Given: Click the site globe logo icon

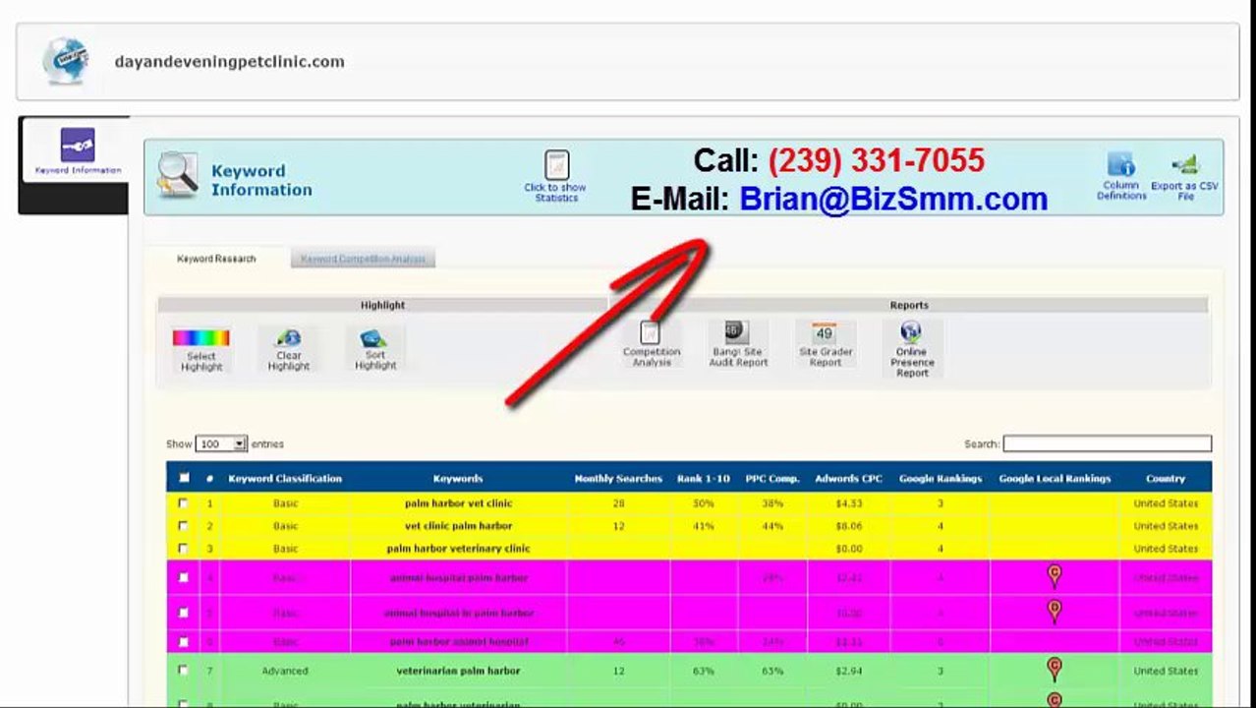Looking at the screenshot, I should (66, 61).
